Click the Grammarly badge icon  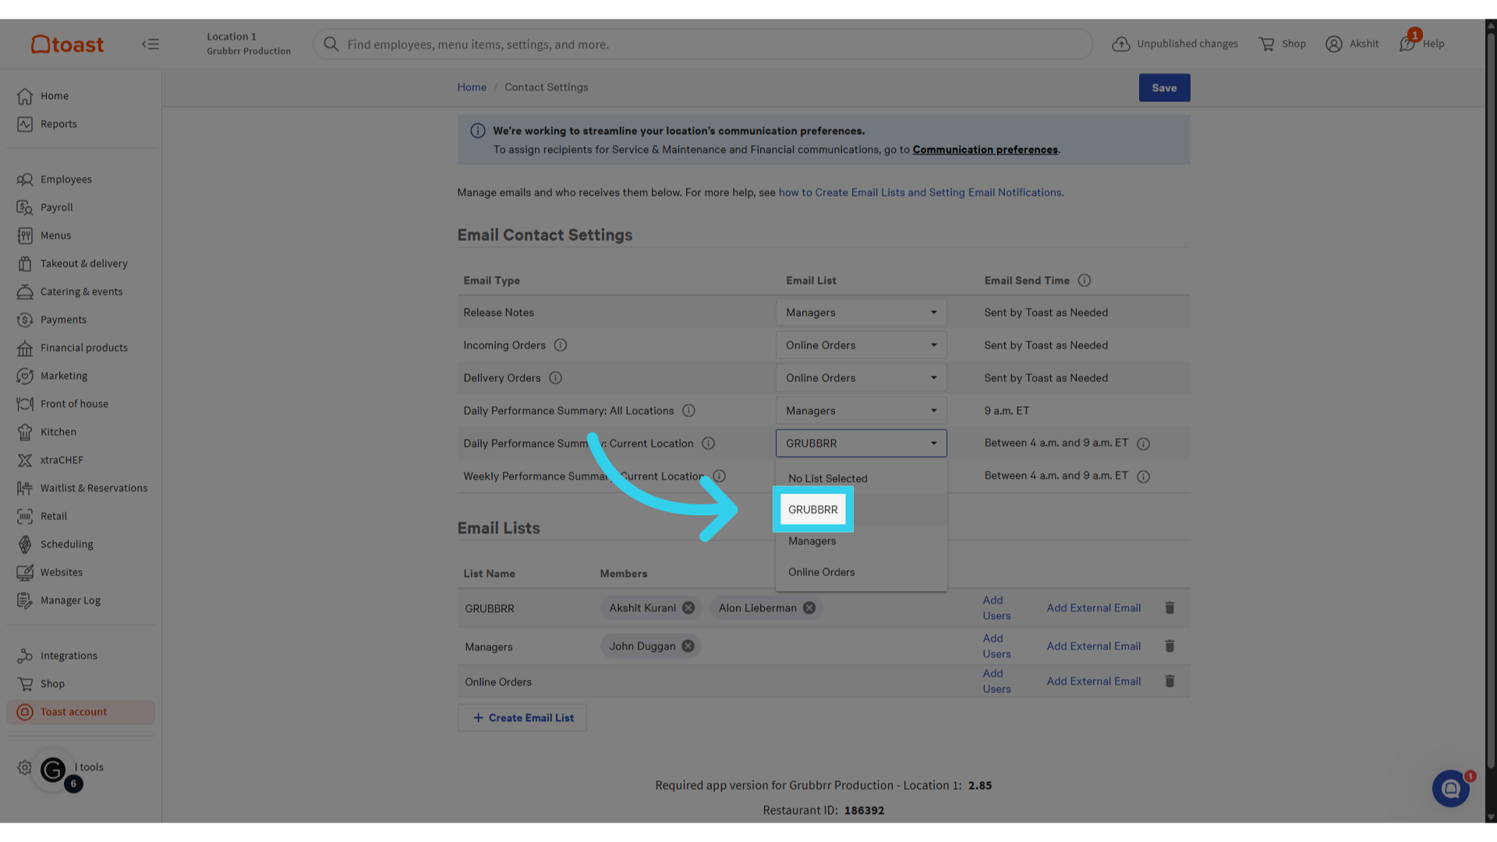53,770
